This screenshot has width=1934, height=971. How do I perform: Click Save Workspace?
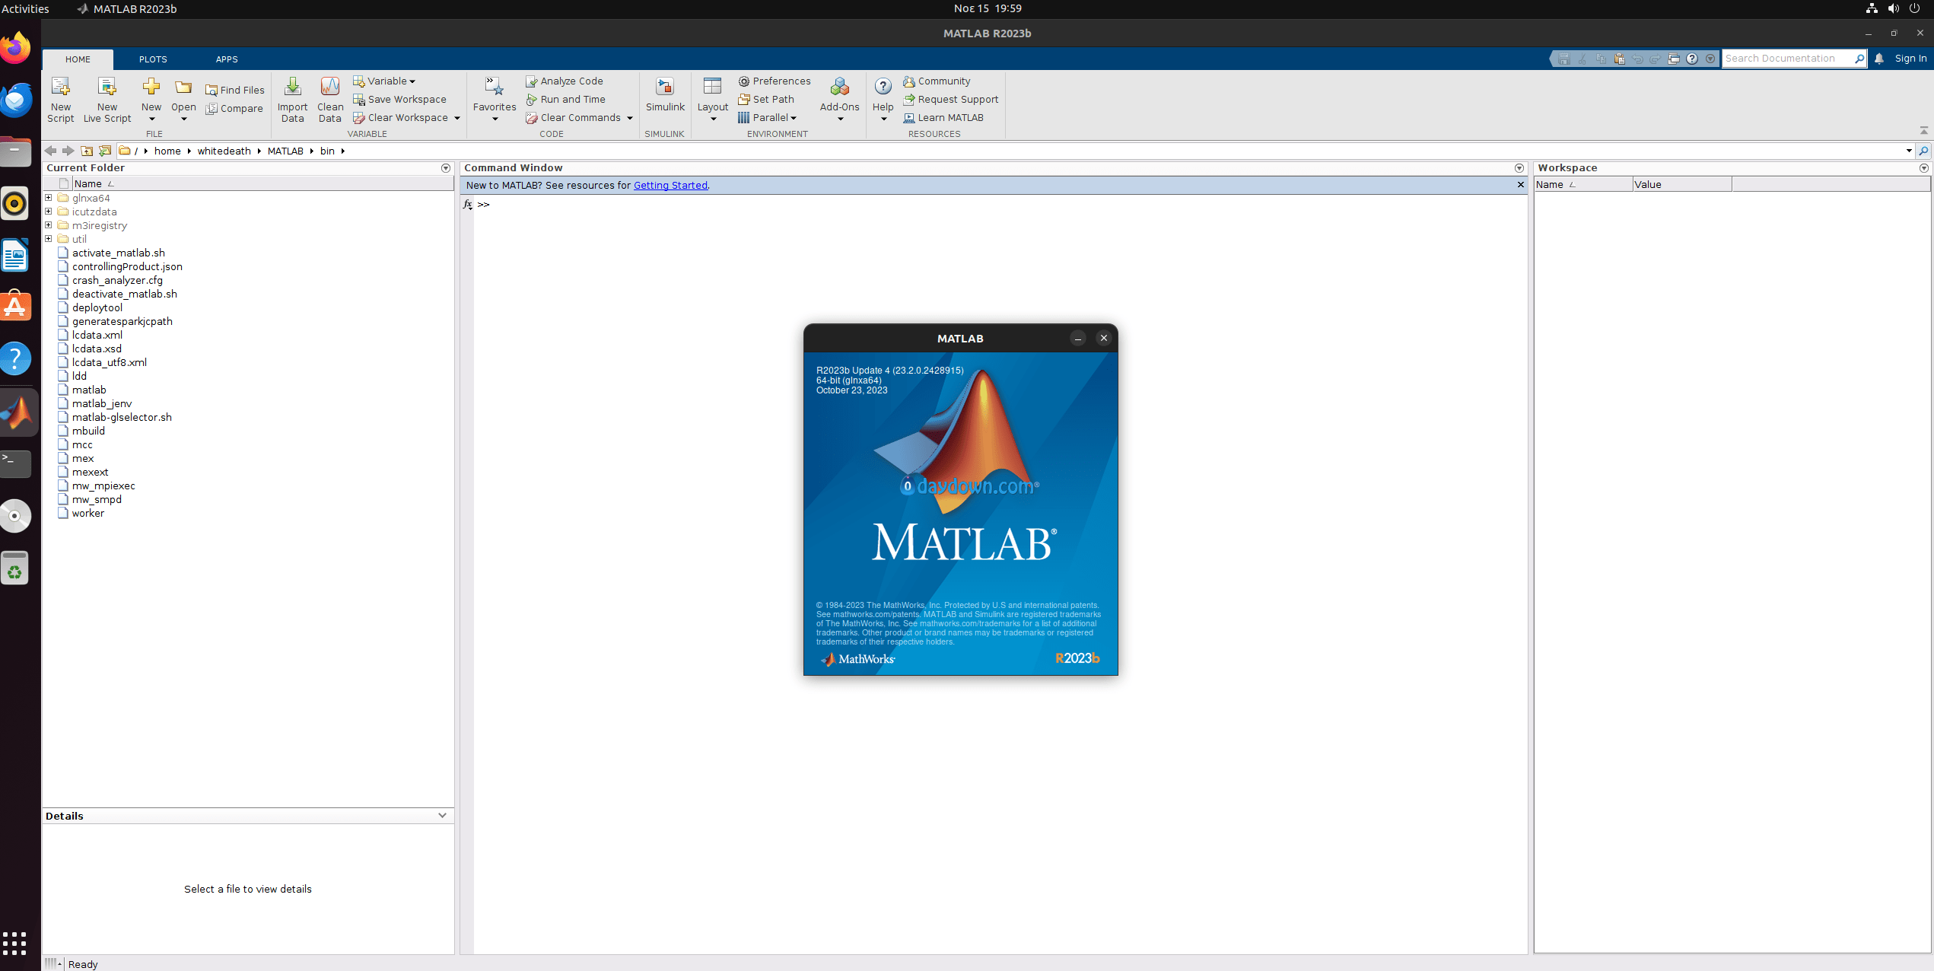click(400, 99)
